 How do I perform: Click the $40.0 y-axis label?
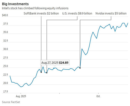click(x=5, y=15)
